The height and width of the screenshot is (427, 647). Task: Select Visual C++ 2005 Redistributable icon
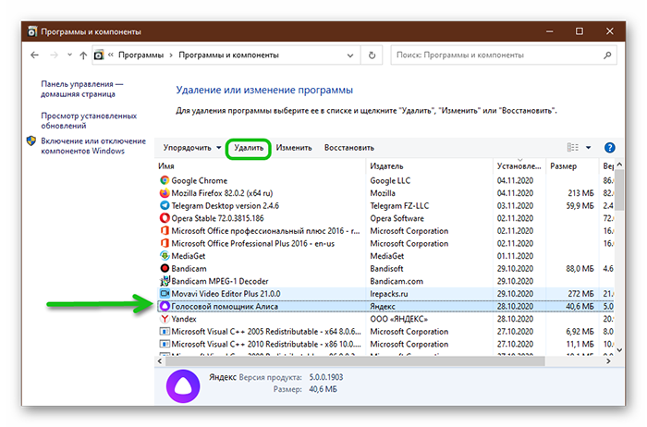pos(165,331)
